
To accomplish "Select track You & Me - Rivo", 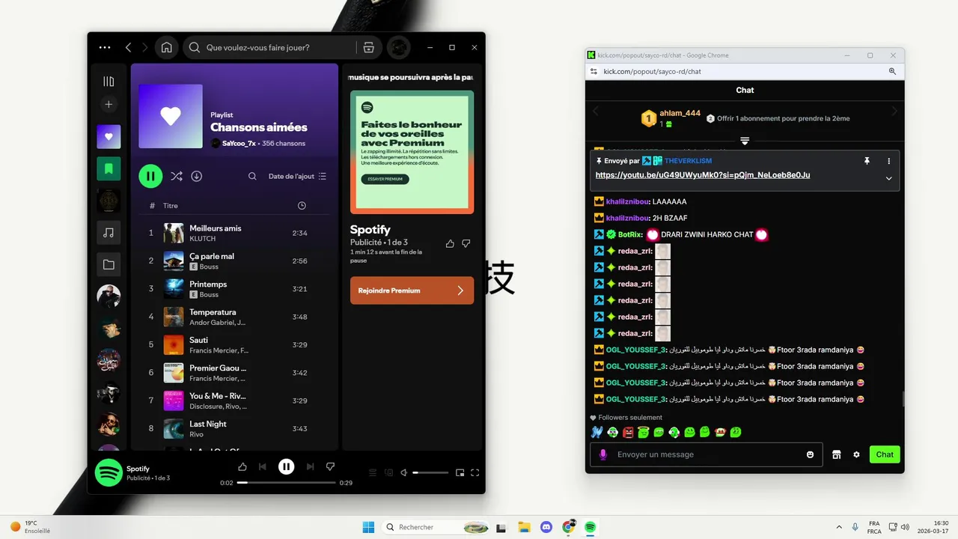I will tap(234, 401).
